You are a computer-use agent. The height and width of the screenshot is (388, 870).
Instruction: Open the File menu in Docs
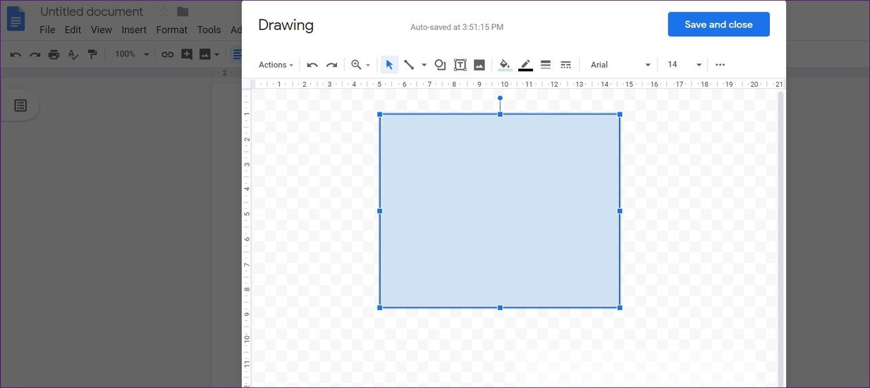[47, 30]
